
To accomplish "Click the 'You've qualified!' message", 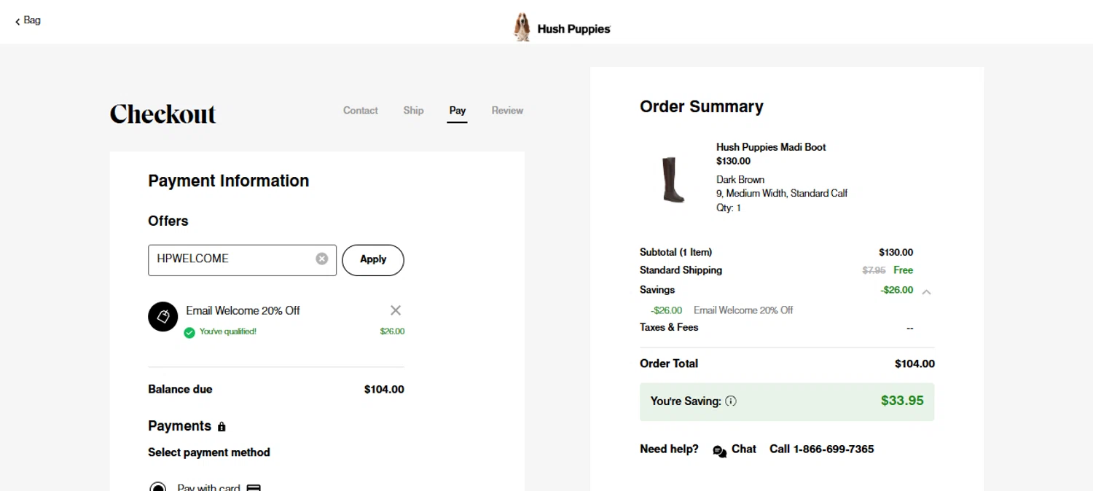I will coord(228,331).
